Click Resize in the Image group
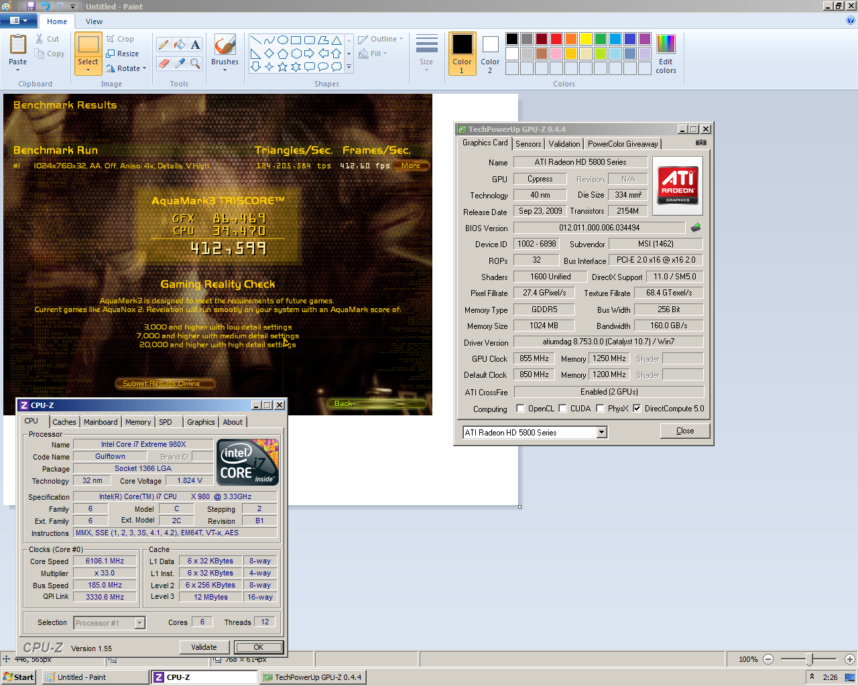 tap(123, 54)
